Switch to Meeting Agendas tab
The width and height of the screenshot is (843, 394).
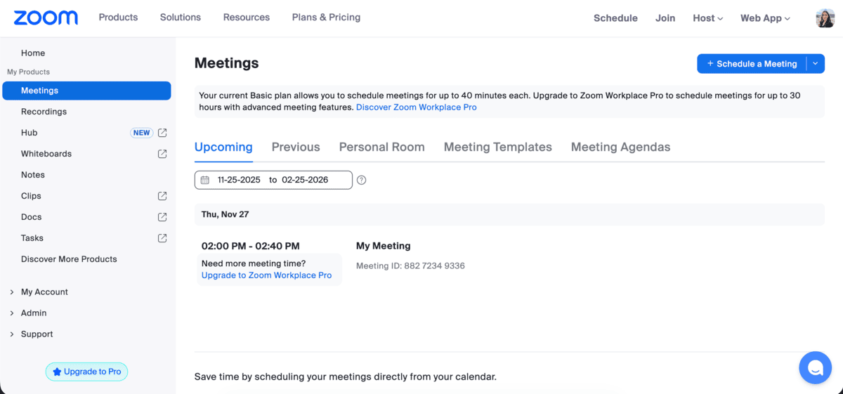[x=621, y=147]
